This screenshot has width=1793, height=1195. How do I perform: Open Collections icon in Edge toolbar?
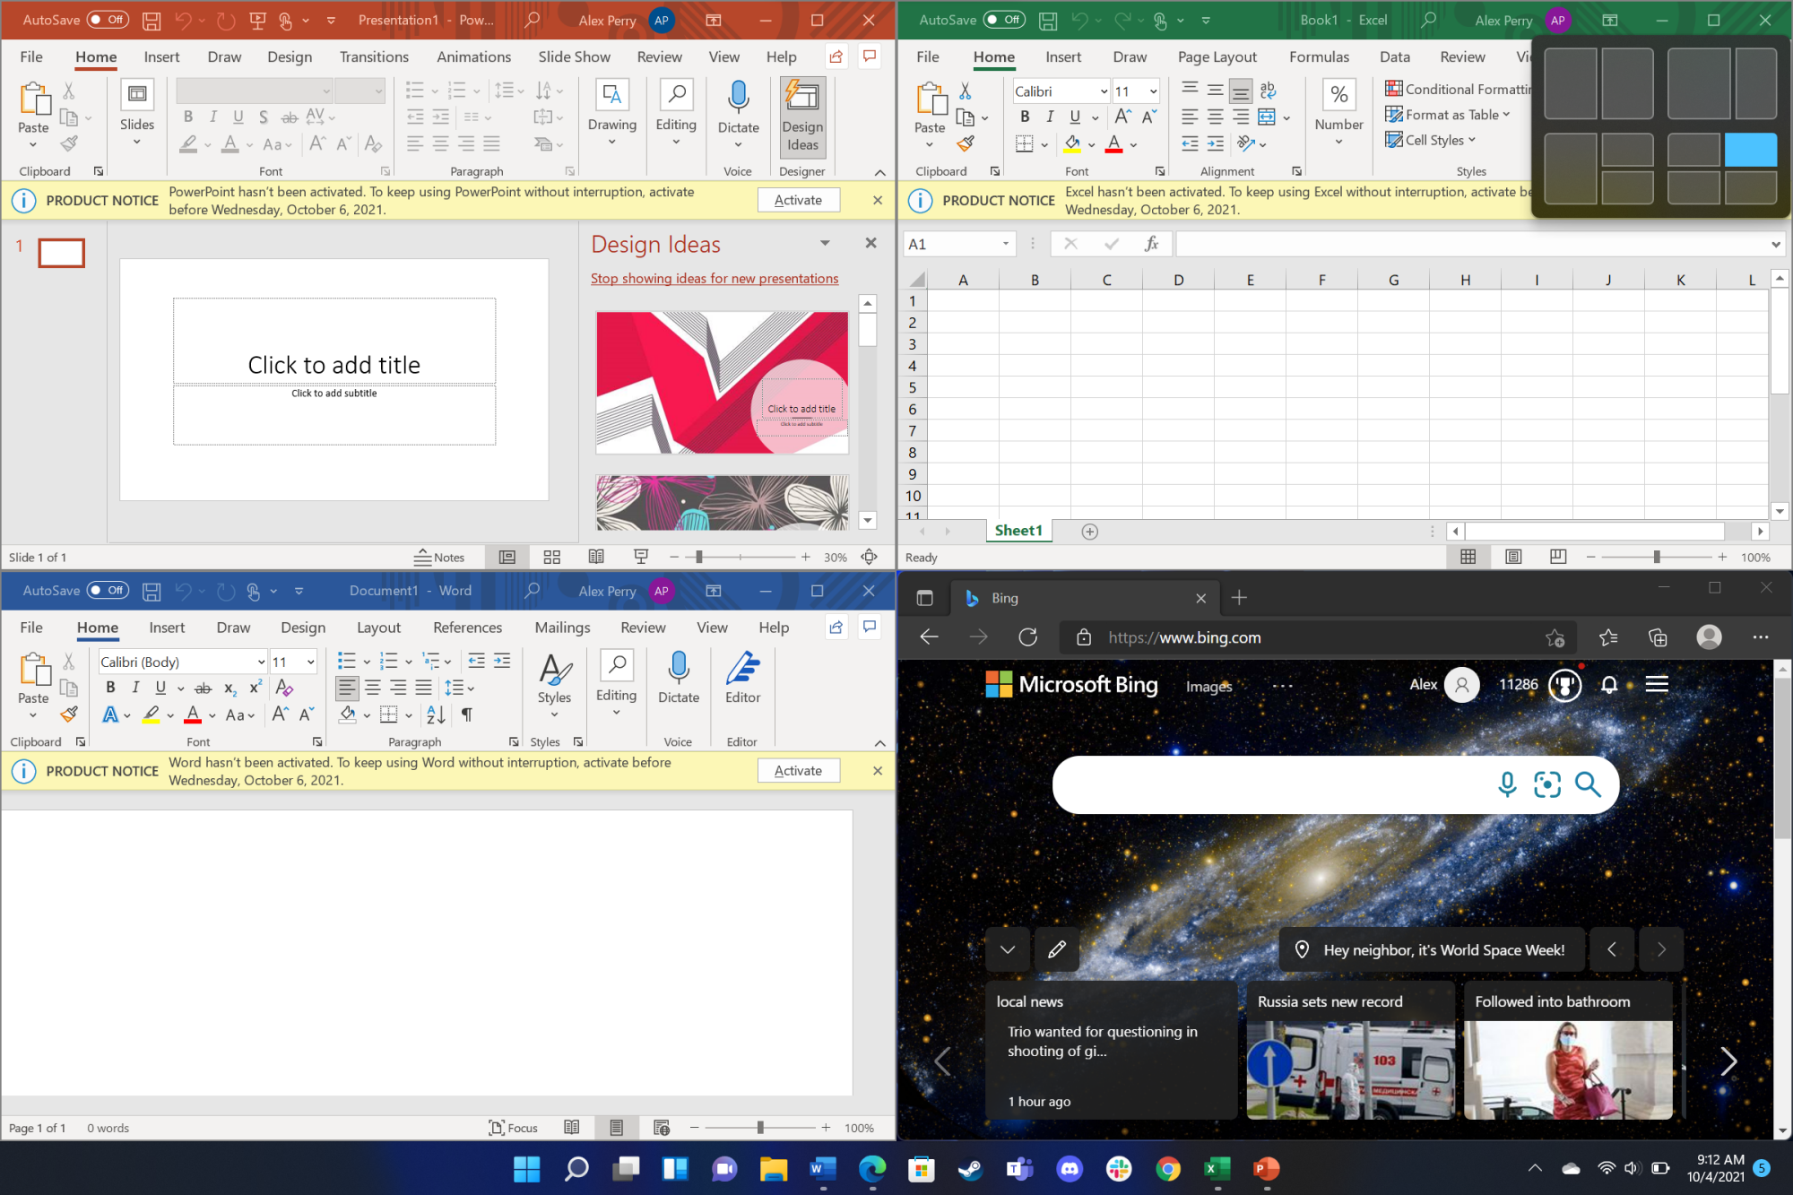[1658, 637]
